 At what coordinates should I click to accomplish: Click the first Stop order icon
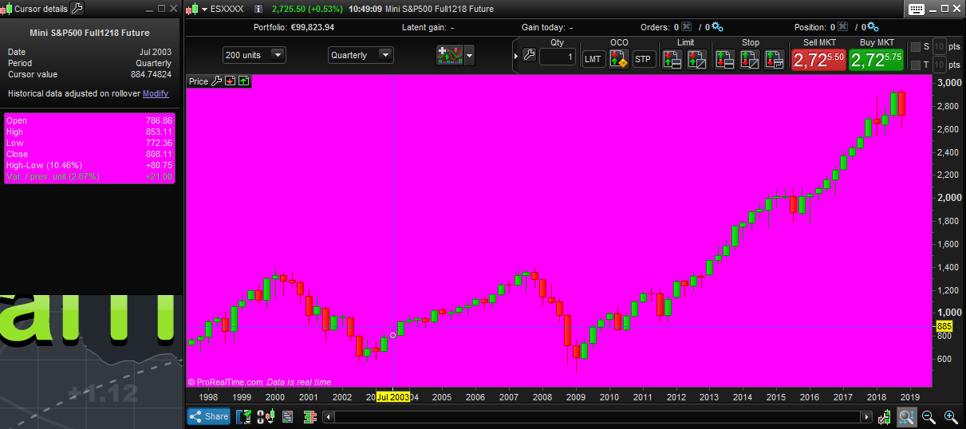(724, 59)
